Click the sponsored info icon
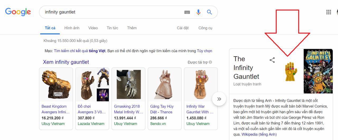The width and height of the screenshot is (338, 140). [x=210, y=62]
